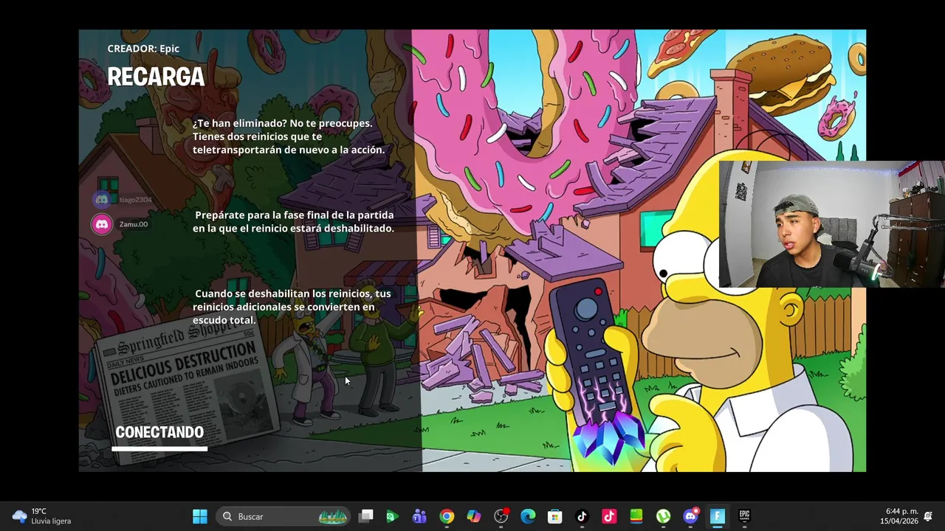Click the "Lluvia ligera" weather text
The image size is (945, 531).
(x=51, y=521)
